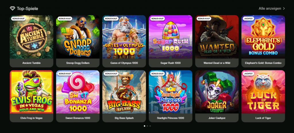Screen dimensions: 294x133
Task: Click the diamond icon beside Top-Spiele
Action: click(x=12, y=8)
